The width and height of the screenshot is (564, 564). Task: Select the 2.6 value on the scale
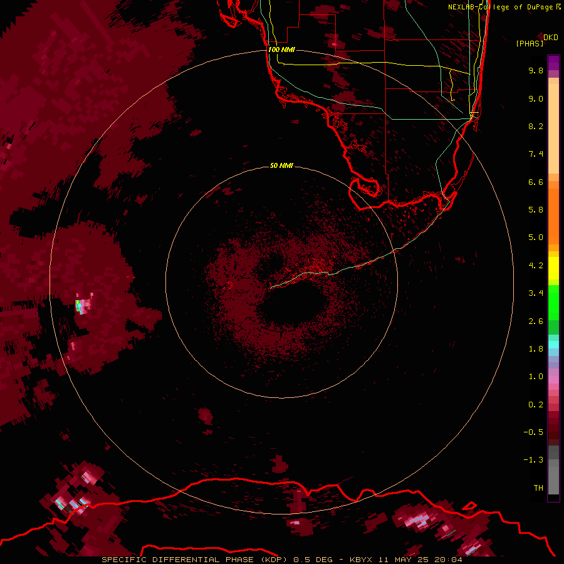[x=536, y=321]
